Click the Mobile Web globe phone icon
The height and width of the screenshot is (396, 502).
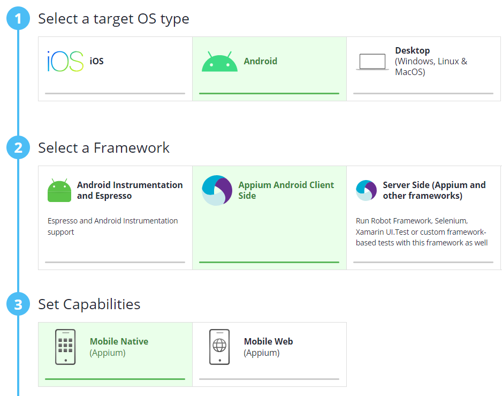pyautogui.click(x=219, y=347)
